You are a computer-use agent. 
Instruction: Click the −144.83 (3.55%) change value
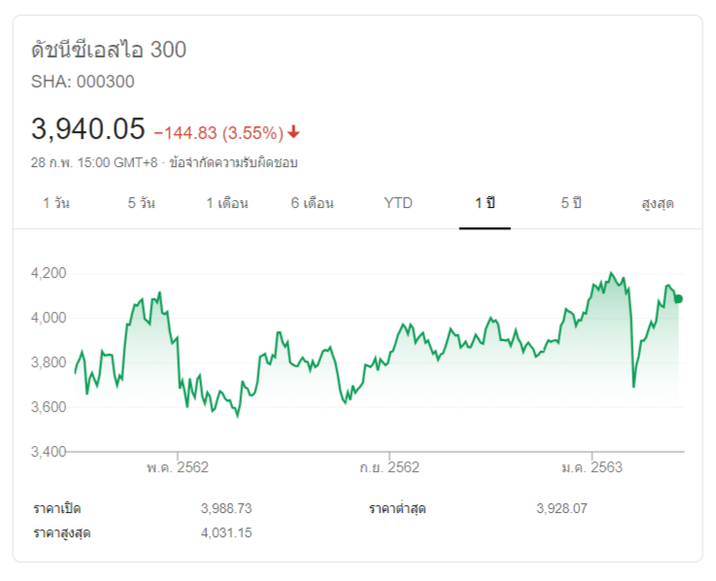(x=218, y=132)
